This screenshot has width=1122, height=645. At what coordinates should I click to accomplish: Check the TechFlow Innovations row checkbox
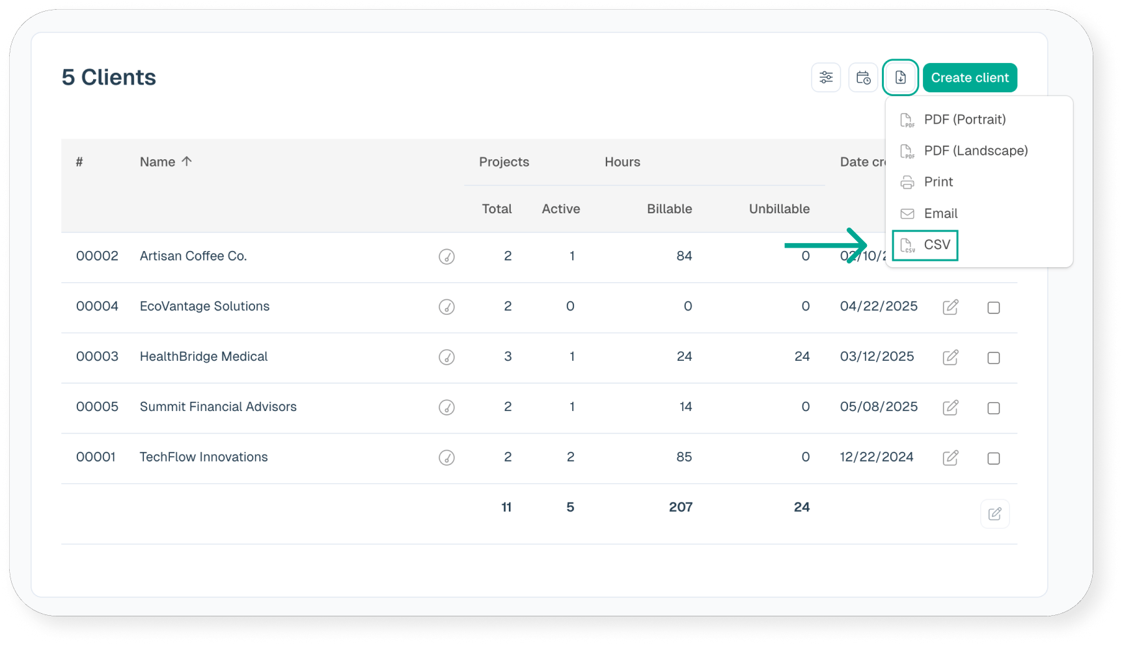tap(993, 458)
